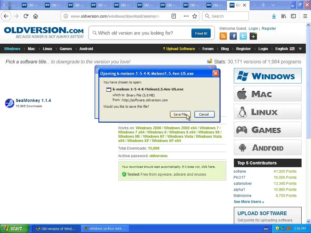Screen dimensions: 311x233
Task: Click the browser address bar URL
Action: click(115, 16)
